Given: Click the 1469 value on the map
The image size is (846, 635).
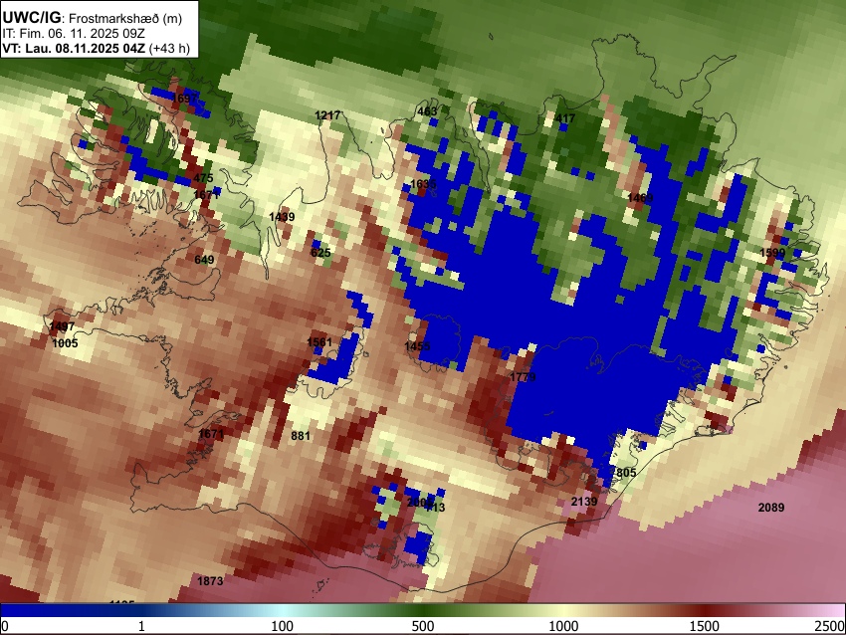Looking at the screenshot, I should pos(640,198).
